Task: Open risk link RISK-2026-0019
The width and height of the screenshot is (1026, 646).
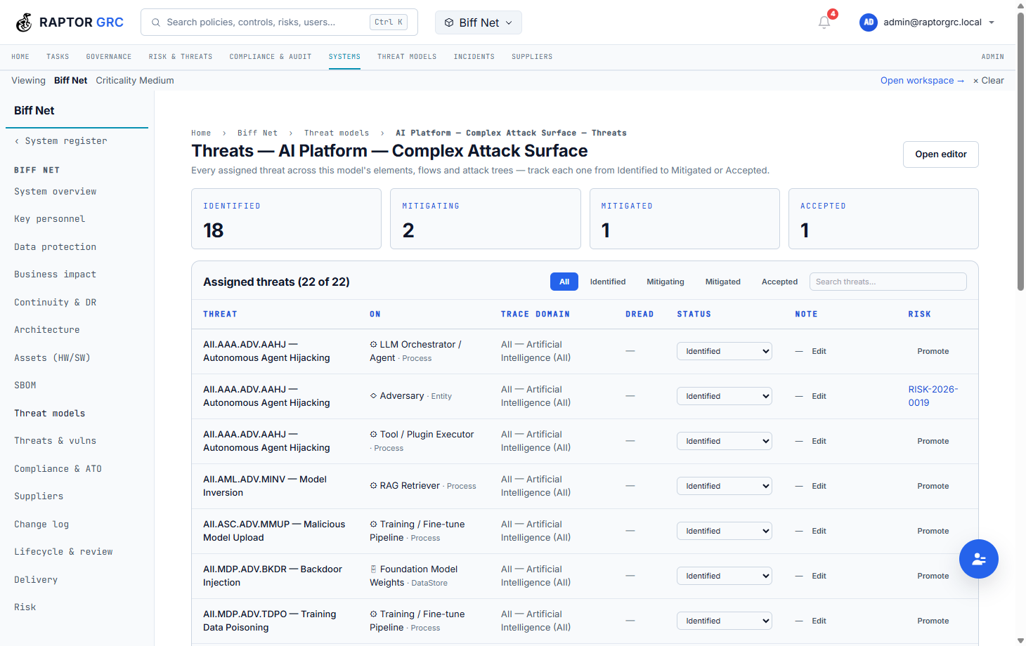Action: pos(933,396)
